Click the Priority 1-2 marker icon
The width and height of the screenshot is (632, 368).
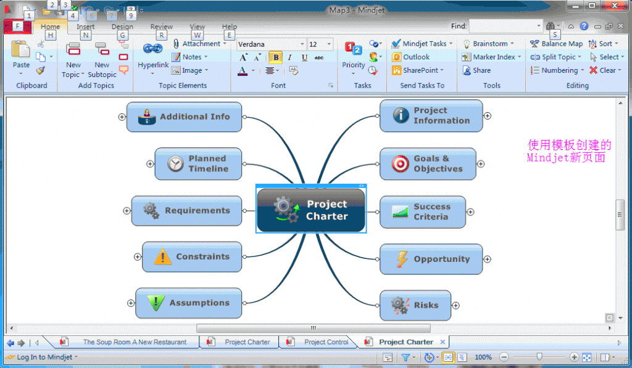point(353,49)
